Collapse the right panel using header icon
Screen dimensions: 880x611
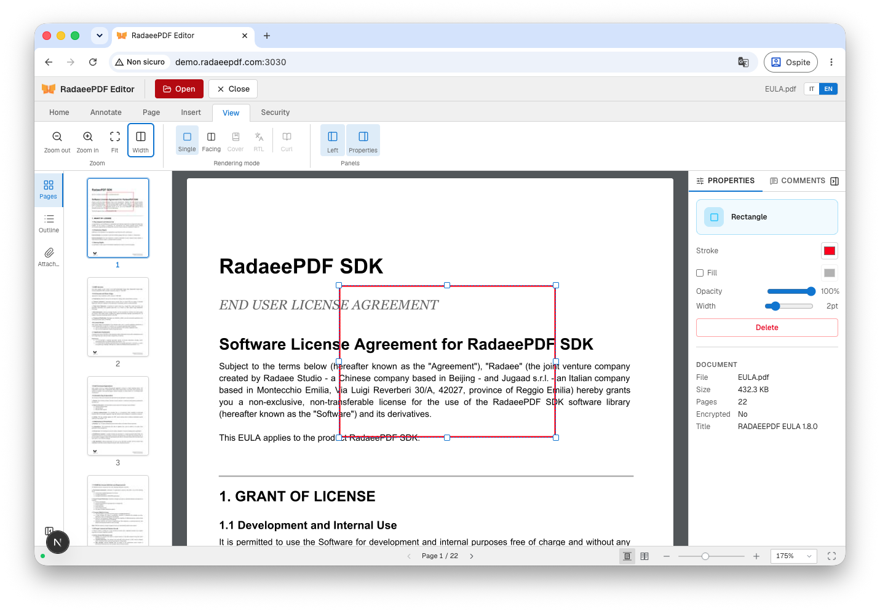point(834,181)
